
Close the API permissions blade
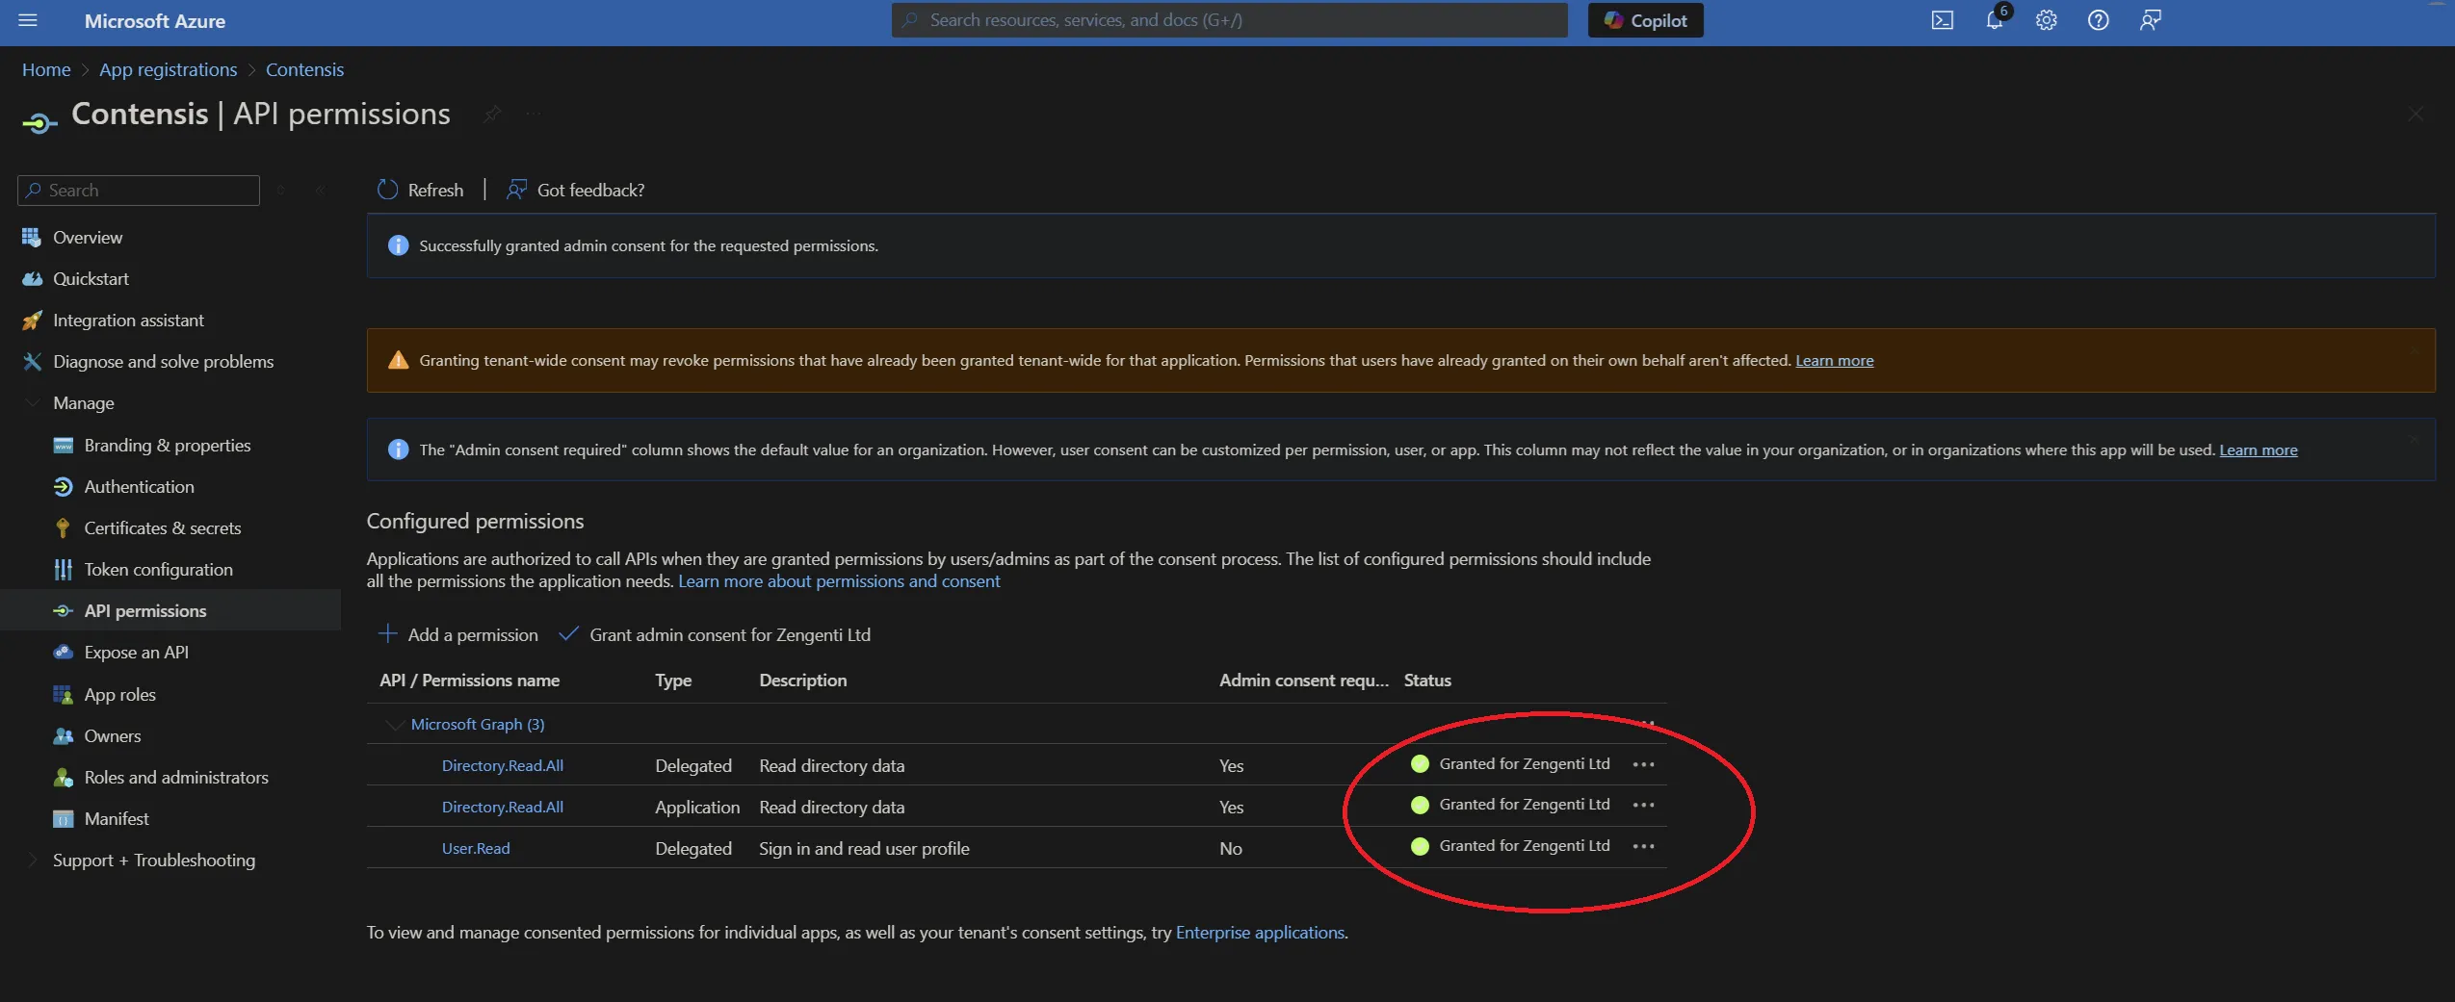click(2416, 114)
